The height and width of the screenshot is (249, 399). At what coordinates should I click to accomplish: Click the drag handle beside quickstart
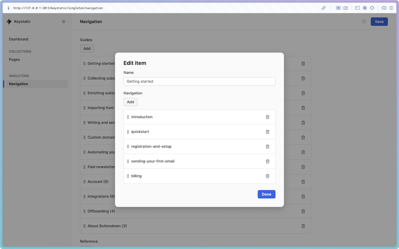(128, 132)
